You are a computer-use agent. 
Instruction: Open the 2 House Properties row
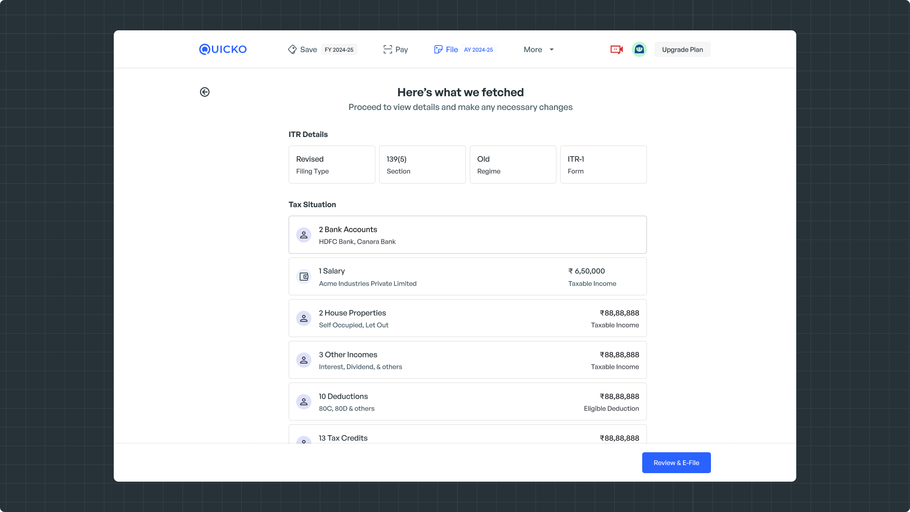(x=467, y=318)
